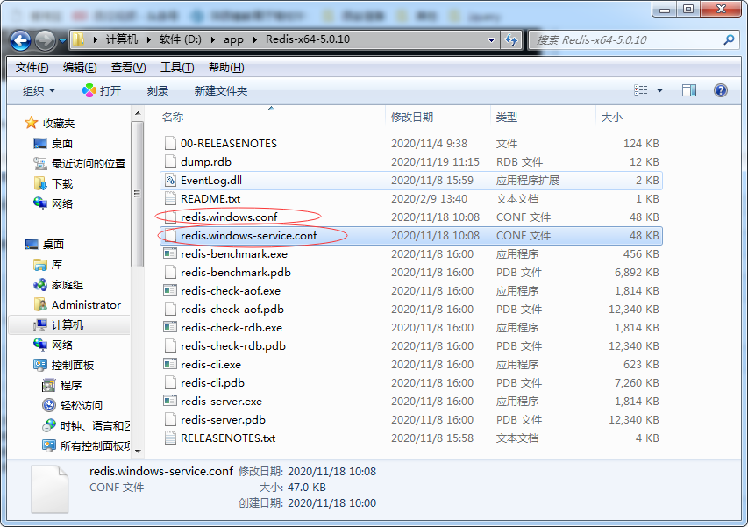Click the large file thumbnail in details pane

(x=50, y=488)
